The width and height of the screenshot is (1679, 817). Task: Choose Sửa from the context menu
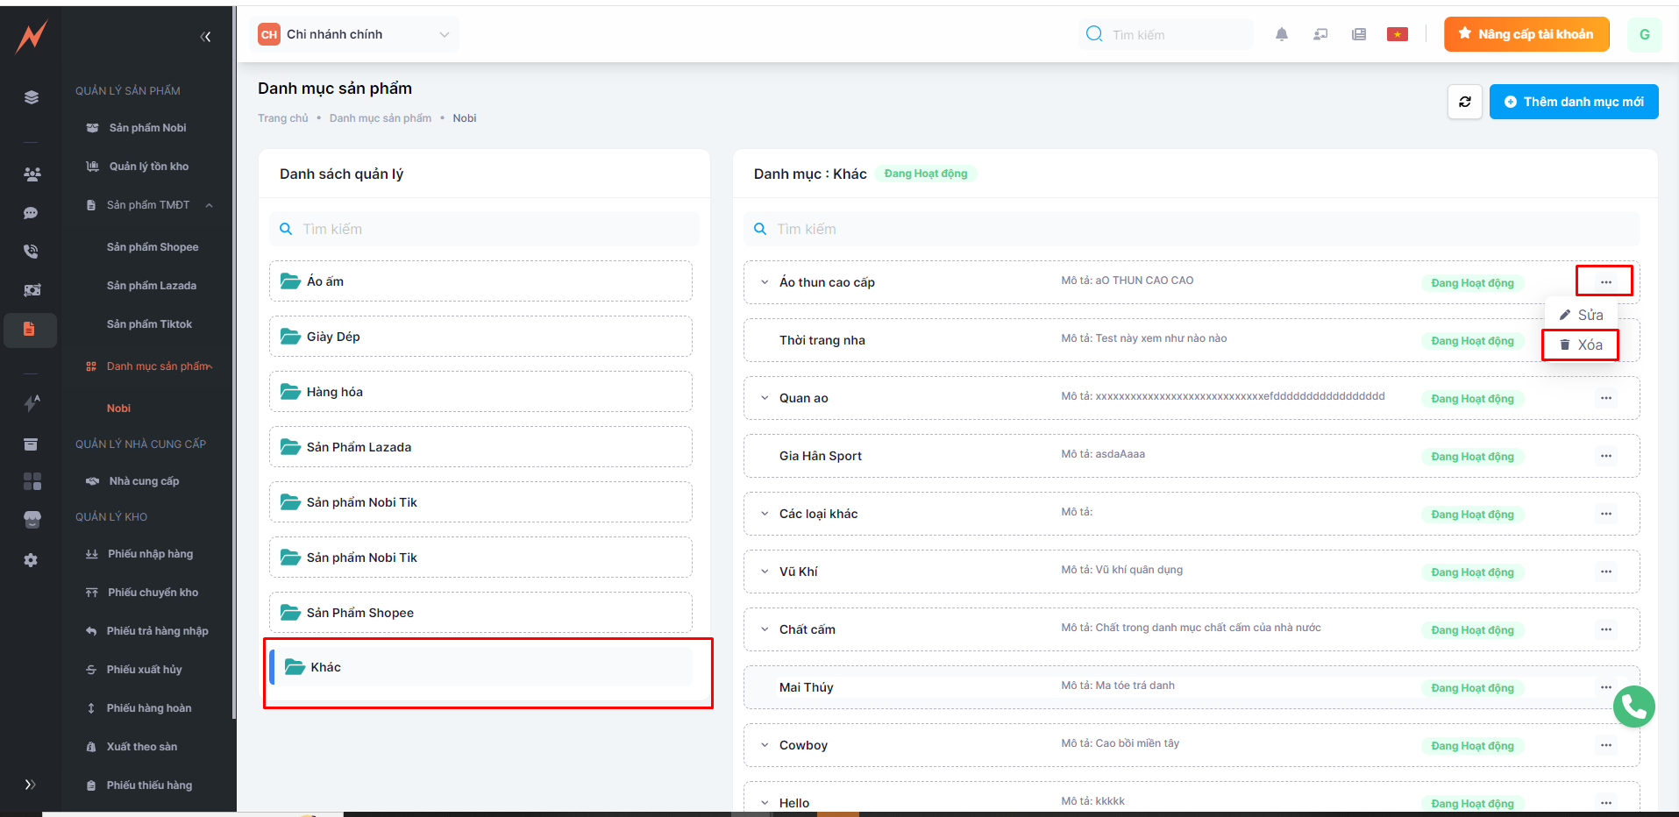coord(1581,315)
